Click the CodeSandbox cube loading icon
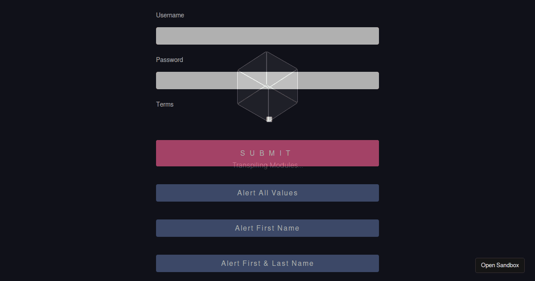 point(267,86)
